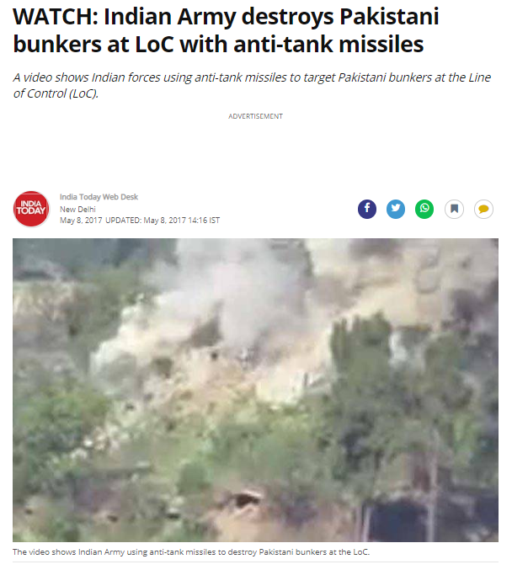Click the empty advertisement space
This screenshot has height=575, width=512.
[x=256, y=152]
